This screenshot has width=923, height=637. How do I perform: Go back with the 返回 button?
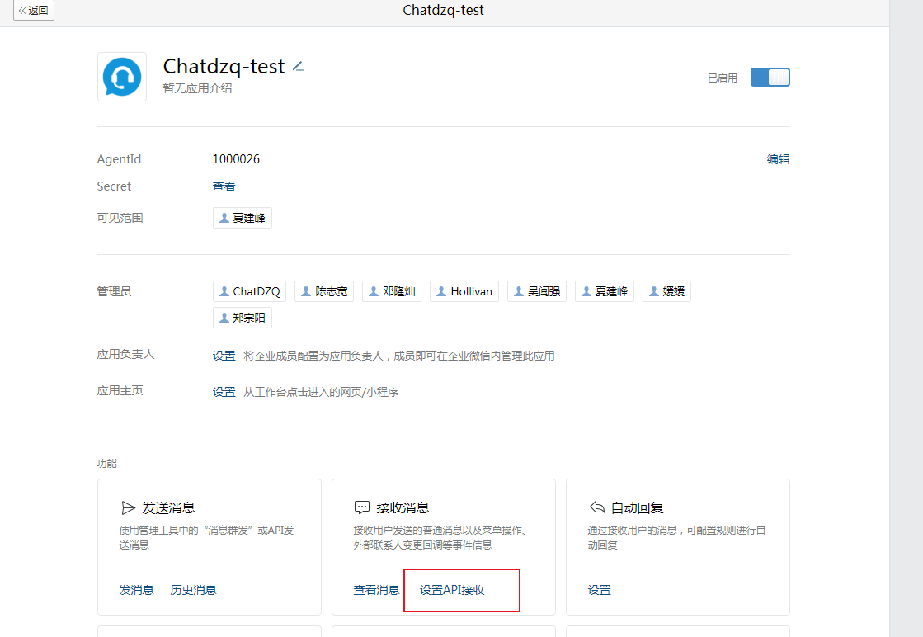pos(34,10)
